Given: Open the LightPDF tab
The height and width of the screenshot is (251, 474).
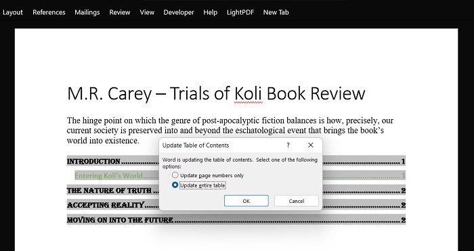Looking at the screenshot, I should tap(240, 12).
